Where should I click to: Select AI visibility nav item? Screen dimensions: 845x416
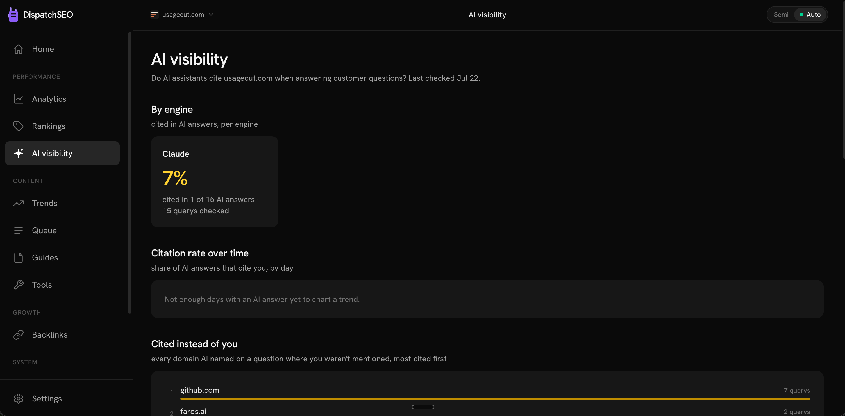pyautogui.click(x=62, y=153)
